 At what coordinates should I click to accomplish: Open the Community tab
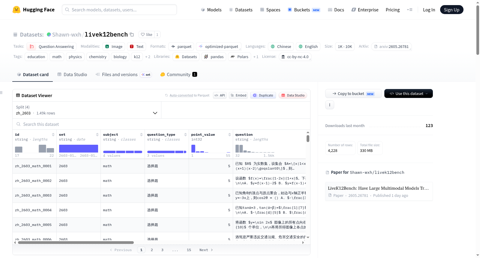[x=178, y=74]
